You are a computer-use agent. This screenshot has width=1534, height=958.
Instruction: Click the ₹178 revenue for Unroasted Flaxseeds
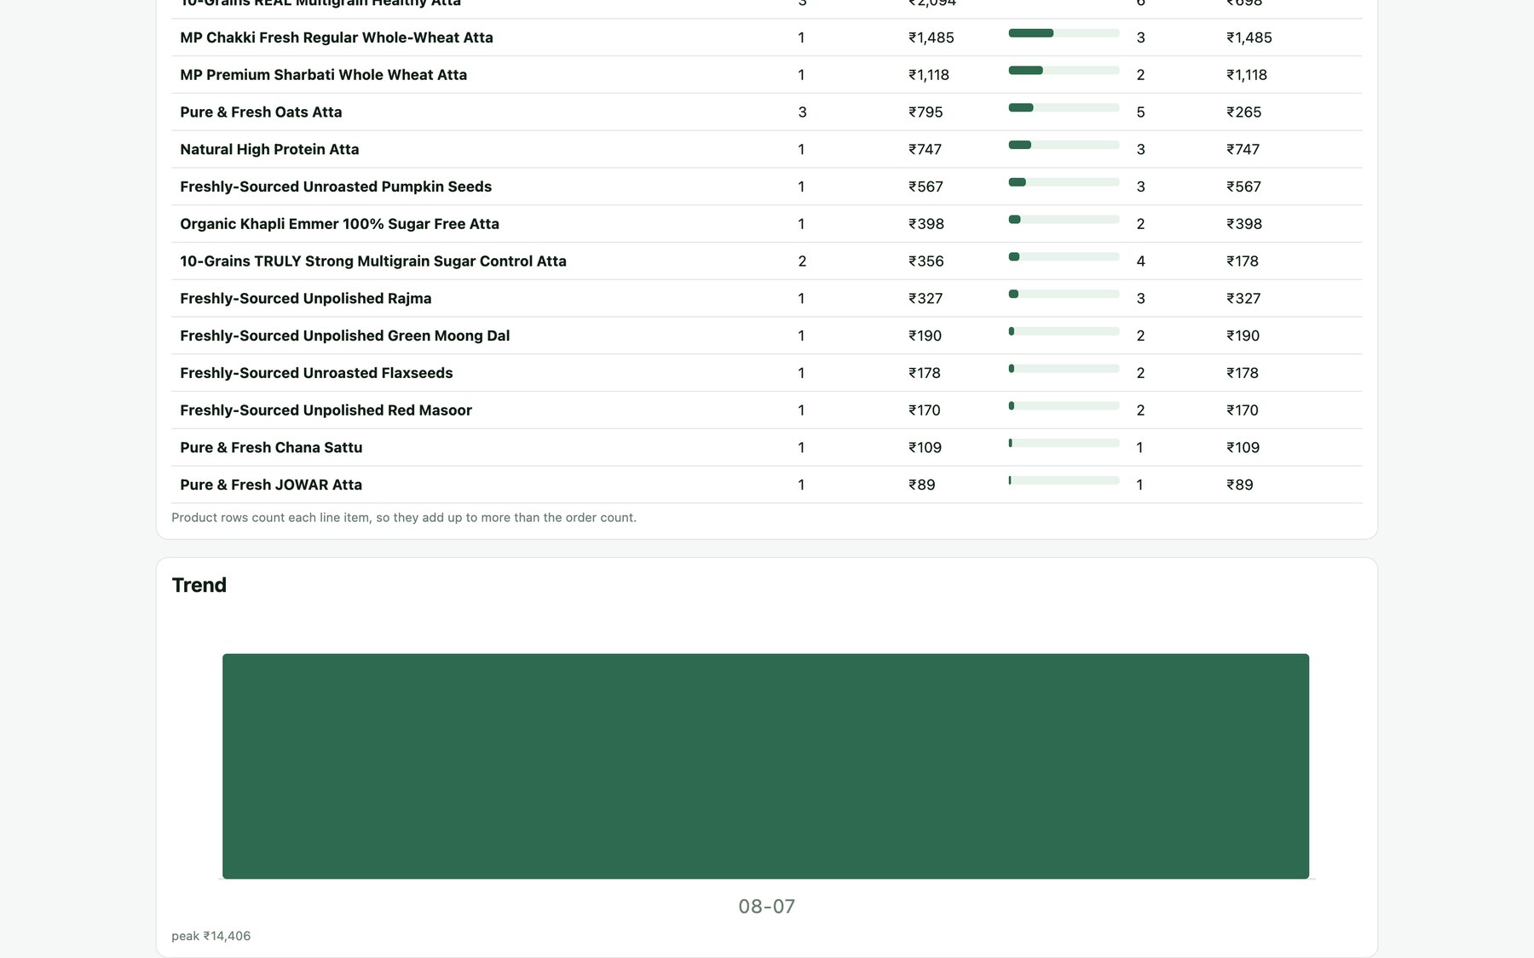coord(924,373)
